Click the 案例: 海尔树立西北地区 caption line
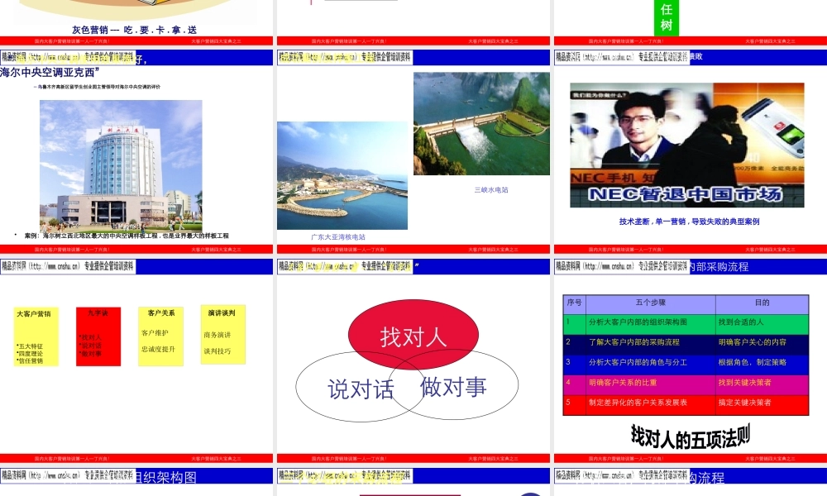 pyautogui.click(x=127, y=236)
